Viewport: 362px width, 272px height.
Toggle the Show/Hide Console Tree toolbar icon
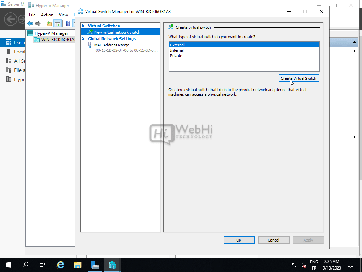[57, 24]
